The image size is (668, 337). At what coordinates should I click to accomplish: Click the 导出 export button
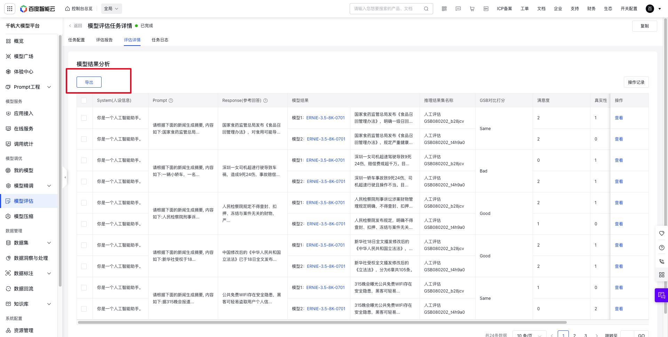(x=89, y=82)
